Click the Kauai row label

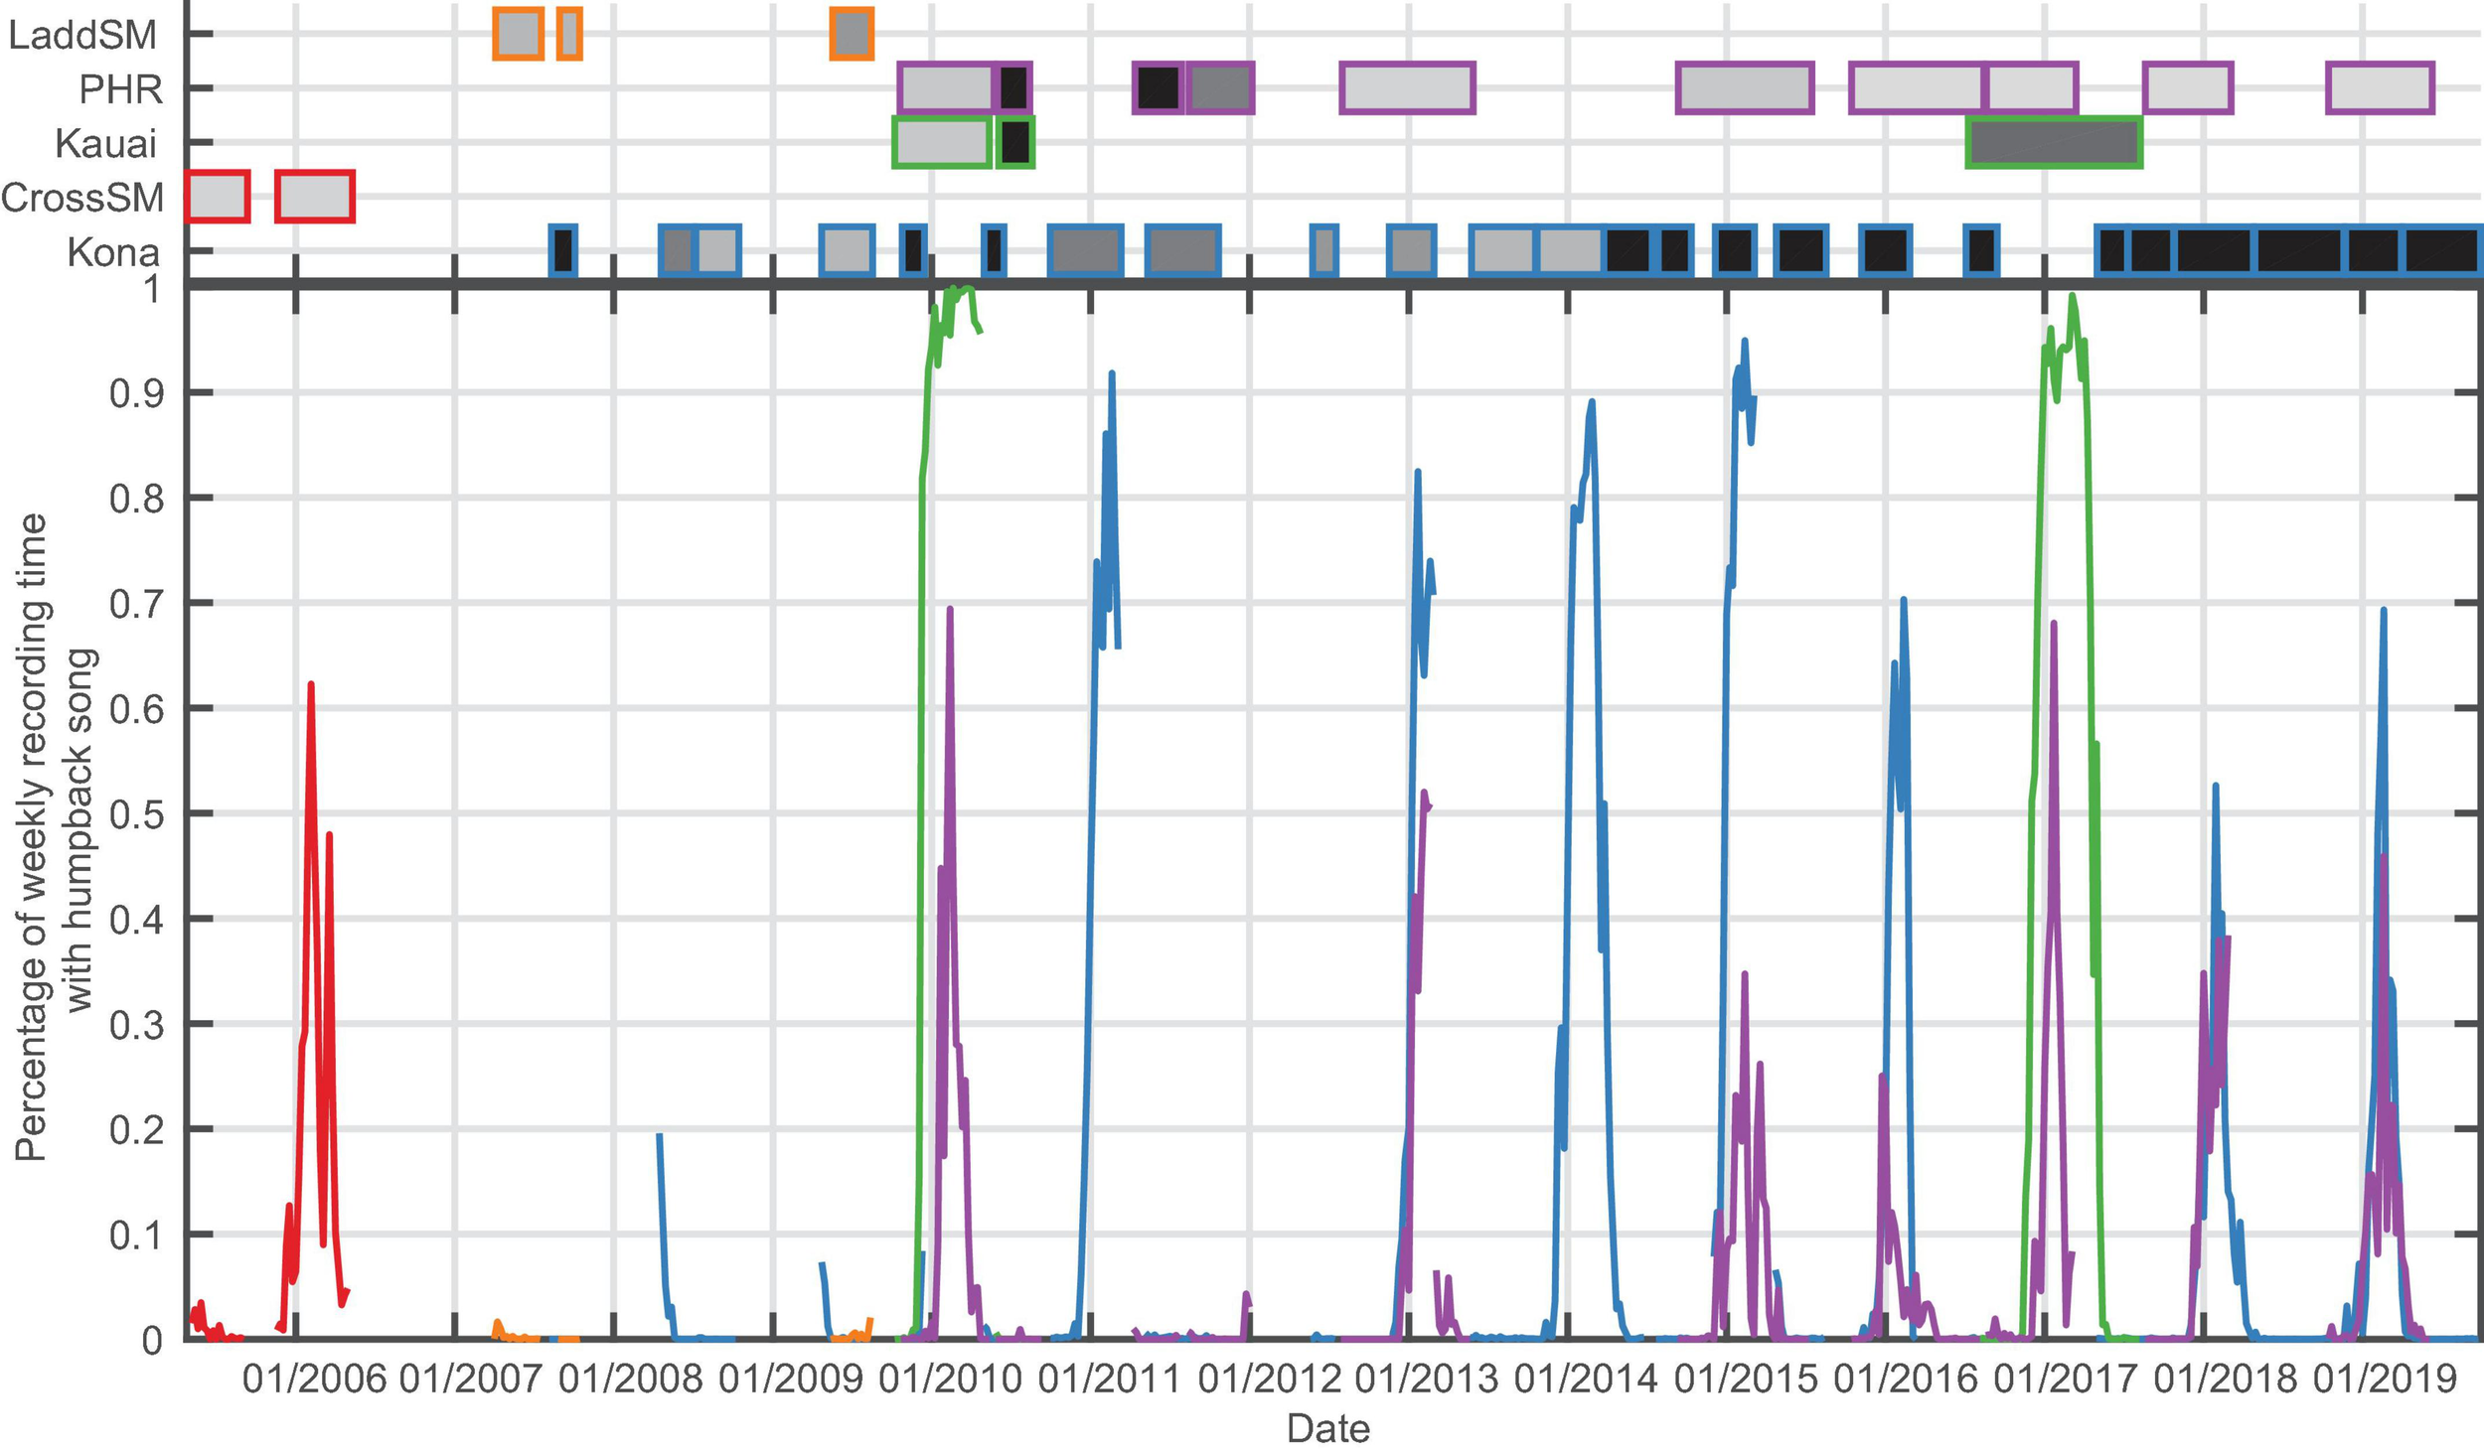(x=105, y=144)
